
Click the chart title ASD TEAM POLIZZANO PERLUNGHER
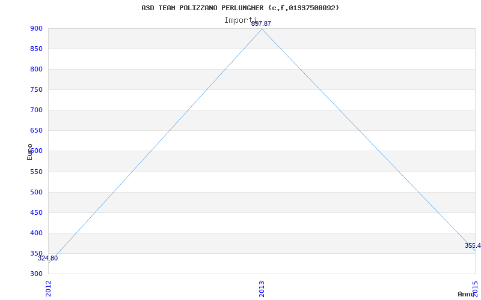coord(240,8)
